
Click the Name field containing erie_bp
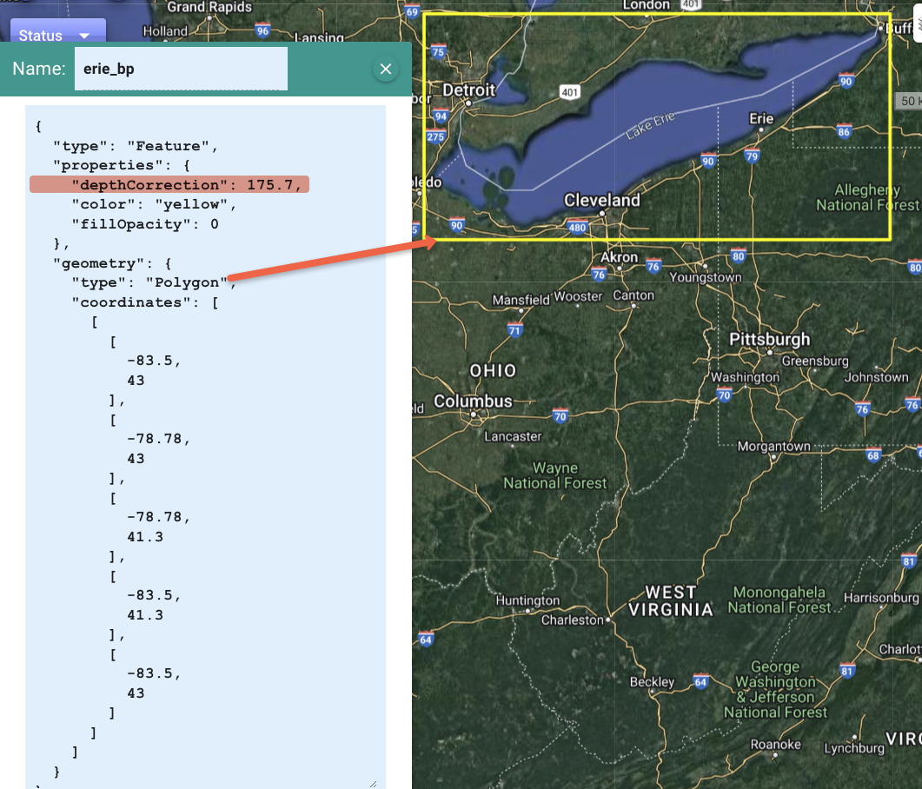pos(181,70)
